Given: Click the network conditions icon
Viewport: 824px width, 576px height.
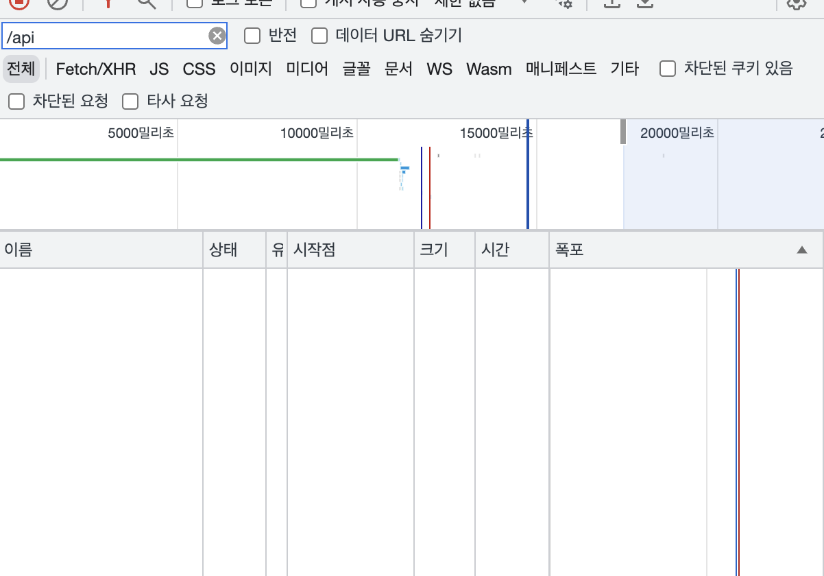Looking at the screenshot, I should (566, 3).
